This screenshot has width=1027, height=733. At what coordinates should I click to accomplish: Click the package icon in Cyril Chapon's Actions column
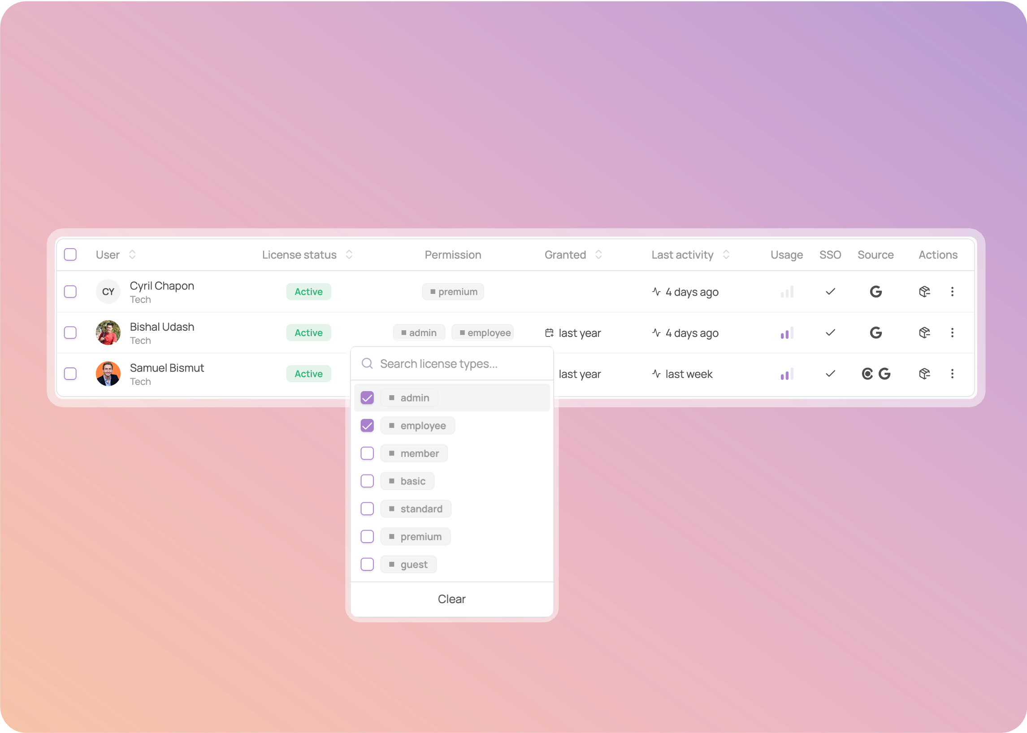(924, 292)
